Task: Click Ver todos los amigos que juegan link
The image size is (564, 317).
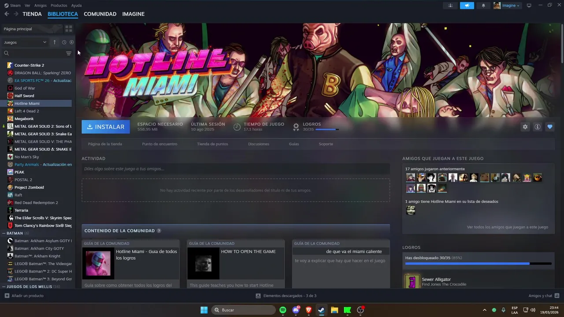Action: point(508,227)
